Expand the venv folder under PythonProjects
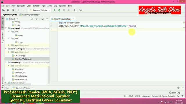This screenshot has width=186, height=104. (9, 52)
